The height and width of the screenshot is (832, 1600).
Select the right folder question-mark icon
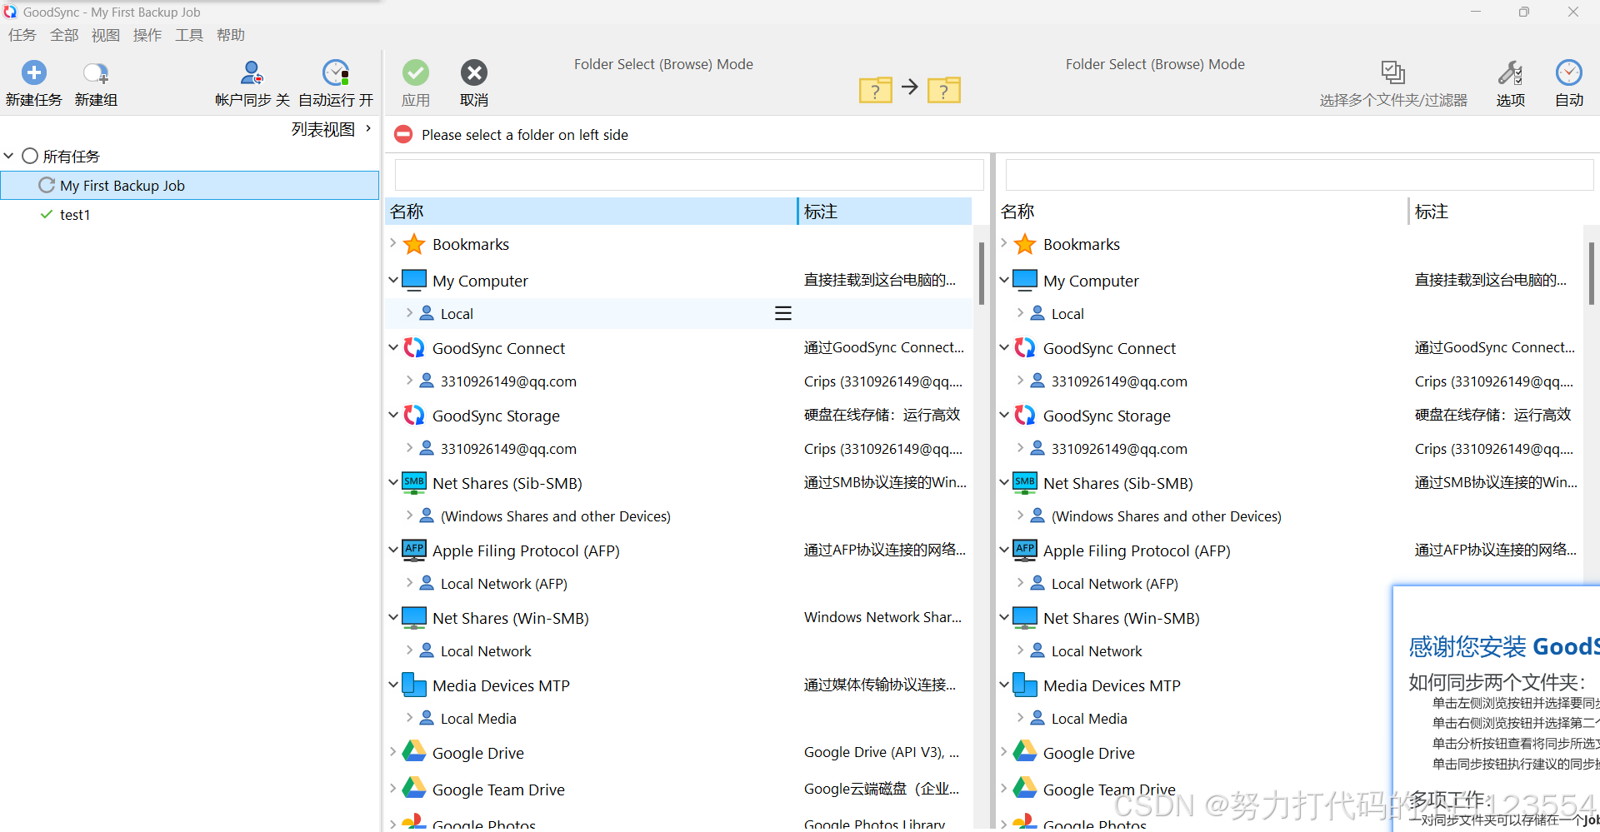(x=944, y=89)
